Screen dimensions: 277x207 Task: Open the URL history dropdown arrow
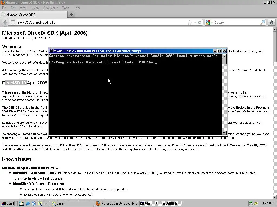(195, 23)
